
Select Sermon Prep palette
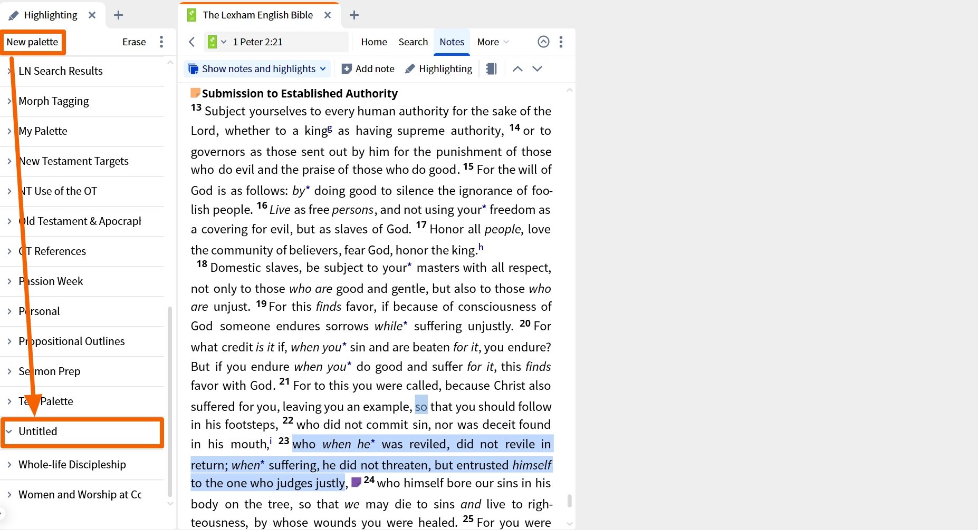(x=82, y=371)
